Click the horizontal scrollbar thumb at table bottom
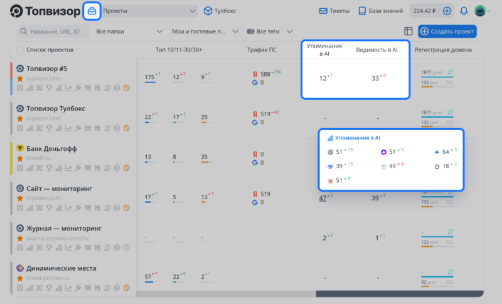The height and width of the screenshot is (304, 502). [x=400, y=294]
